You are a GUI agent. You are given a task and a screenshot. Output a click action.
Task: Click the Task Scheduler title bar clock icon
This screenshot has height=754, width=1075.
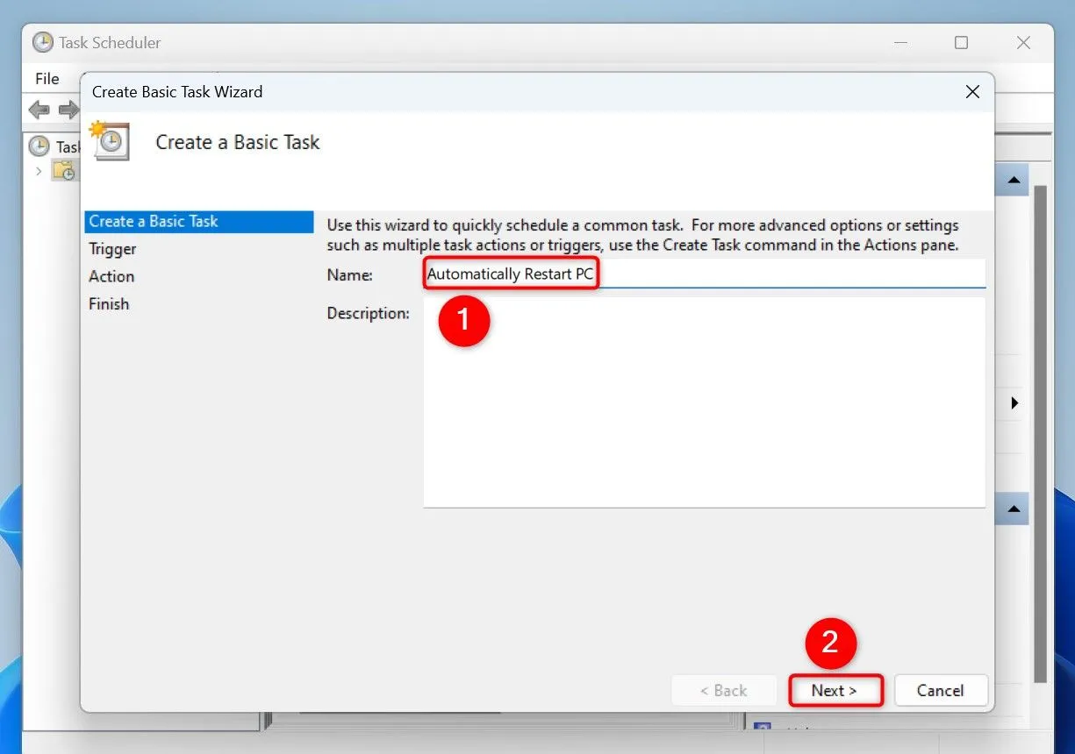click(x=43, y=42)
